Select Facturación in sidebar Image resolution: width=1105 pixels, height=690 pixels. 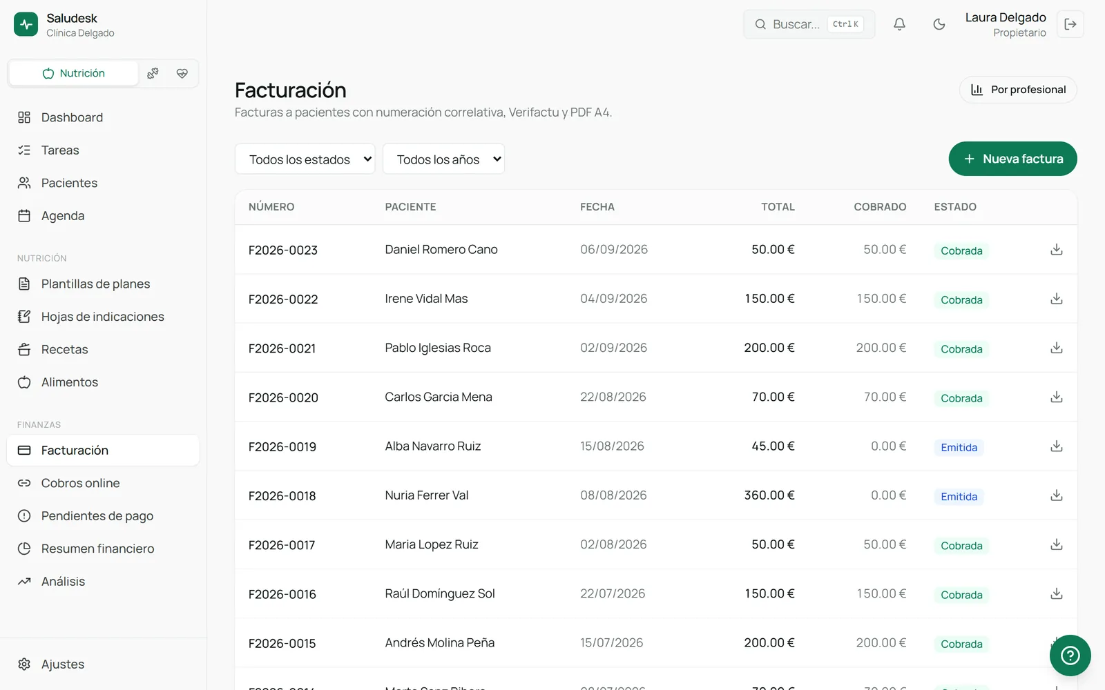click(x=104, y=450)
